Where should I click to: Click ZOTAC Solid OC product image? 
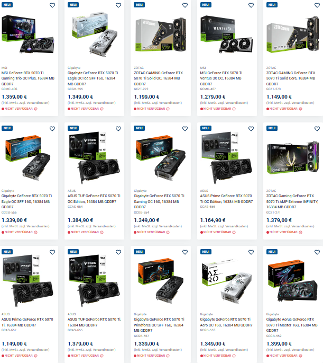click(x=161, y=35)
